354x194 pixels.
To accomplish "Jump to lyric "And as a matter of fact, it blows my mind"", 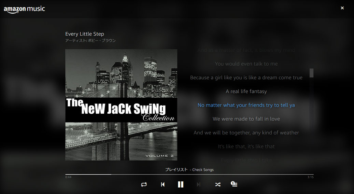I will [246, 50].
